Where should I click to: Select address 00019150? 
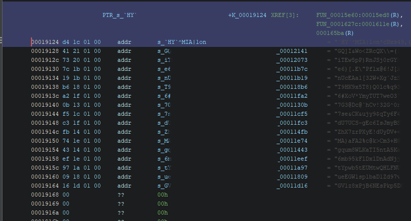click(x=45, y=141)
